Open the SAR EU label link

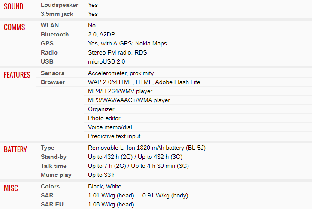pyautogui.click(x=52, y=204)
